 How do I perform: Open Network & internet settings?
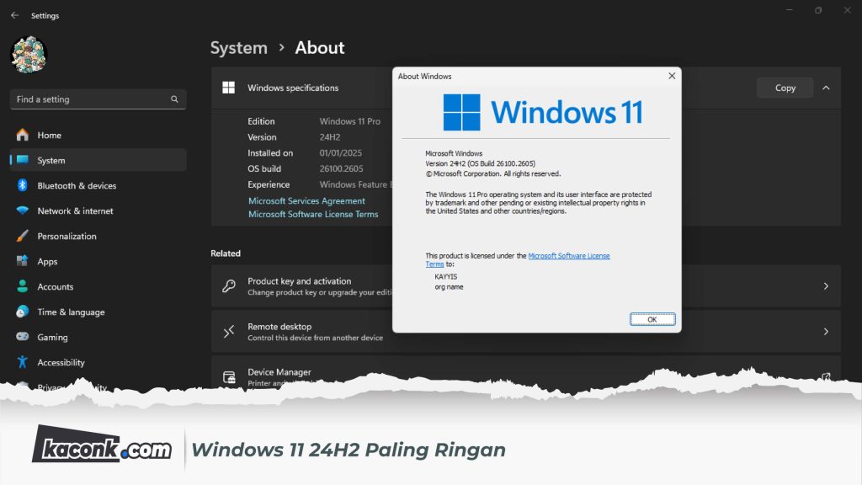[x=98, y=211]
